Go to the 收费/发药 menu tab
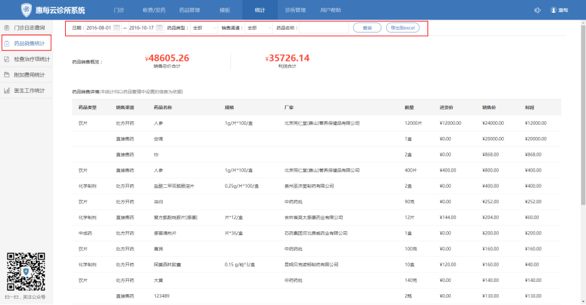This screenshot has width=586, height=305. point(153,10)
